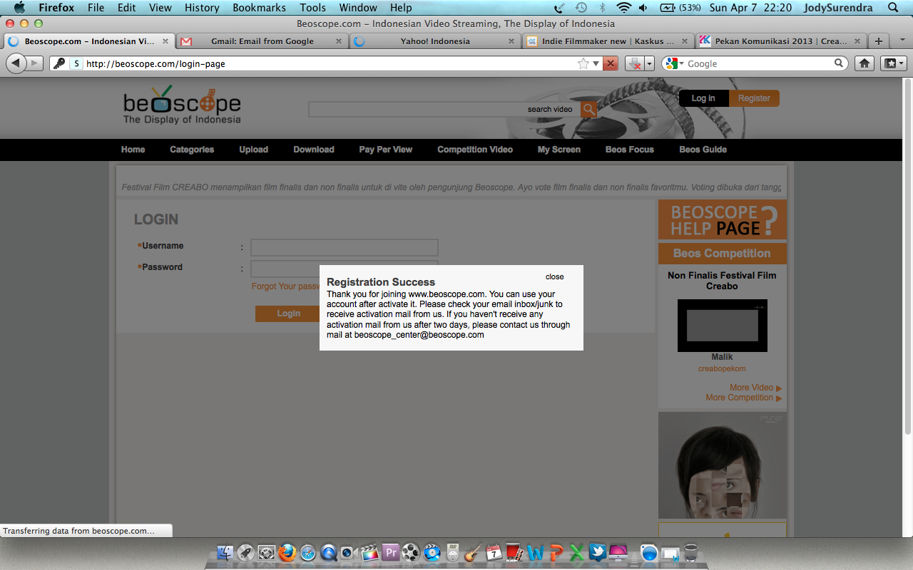This screenshot has height=570, width=913.
Task: Bookmark page with the star icon
Action: point(583,63)
